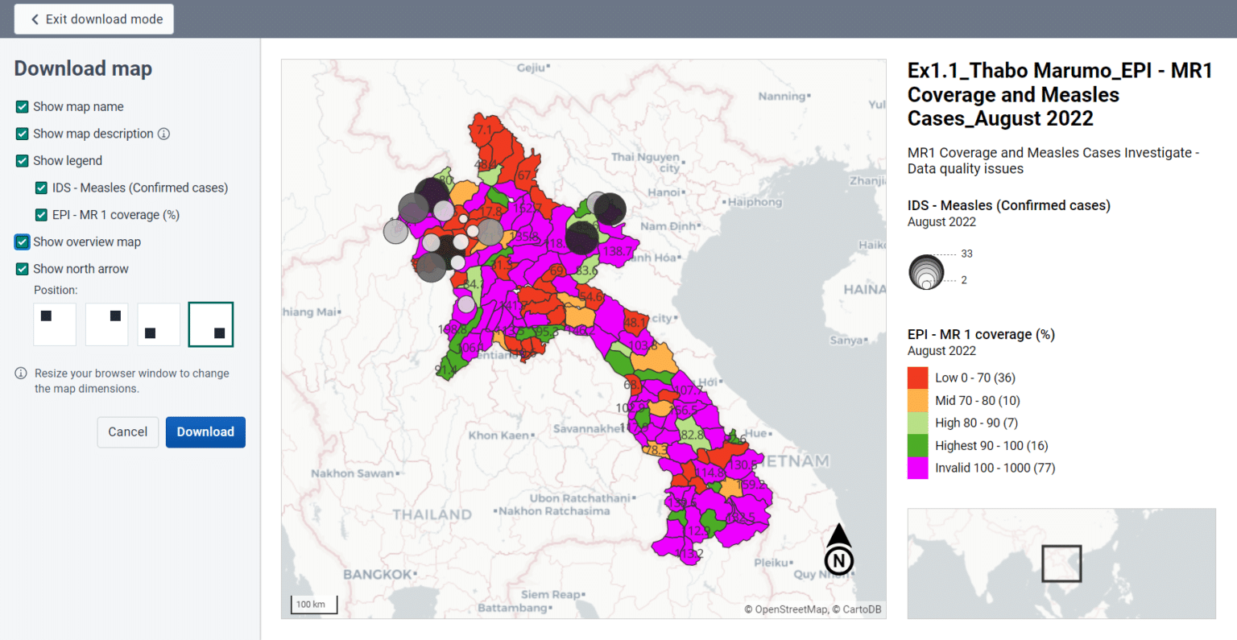
Task: Click the north arrow compass on map
Action: pyautogui.click(x=839, y=550)
